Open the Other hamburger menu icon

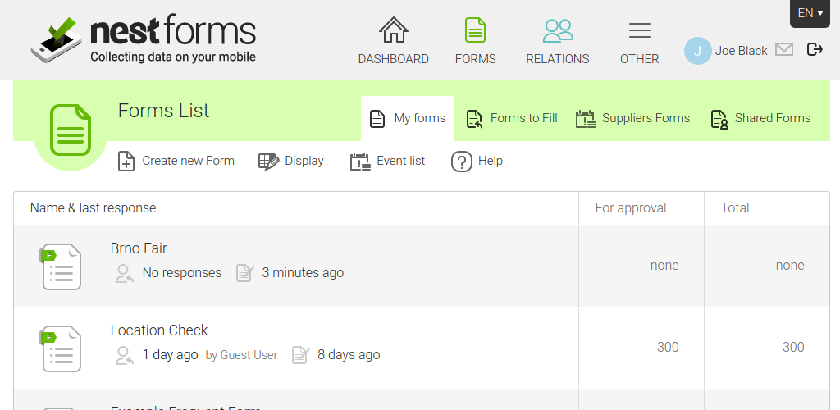[x=639, y=30]
